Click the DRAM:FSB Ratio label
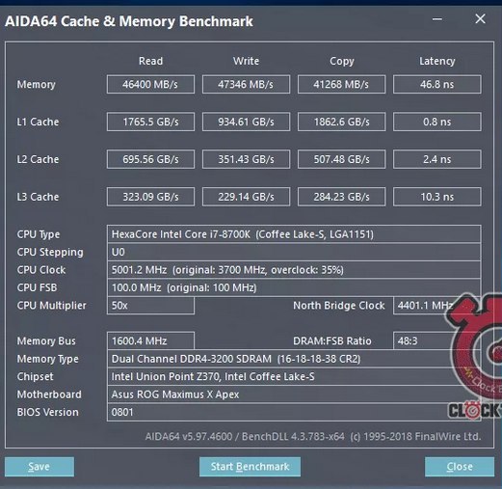This screenshot has height=489, width=502. click(332, 340)
